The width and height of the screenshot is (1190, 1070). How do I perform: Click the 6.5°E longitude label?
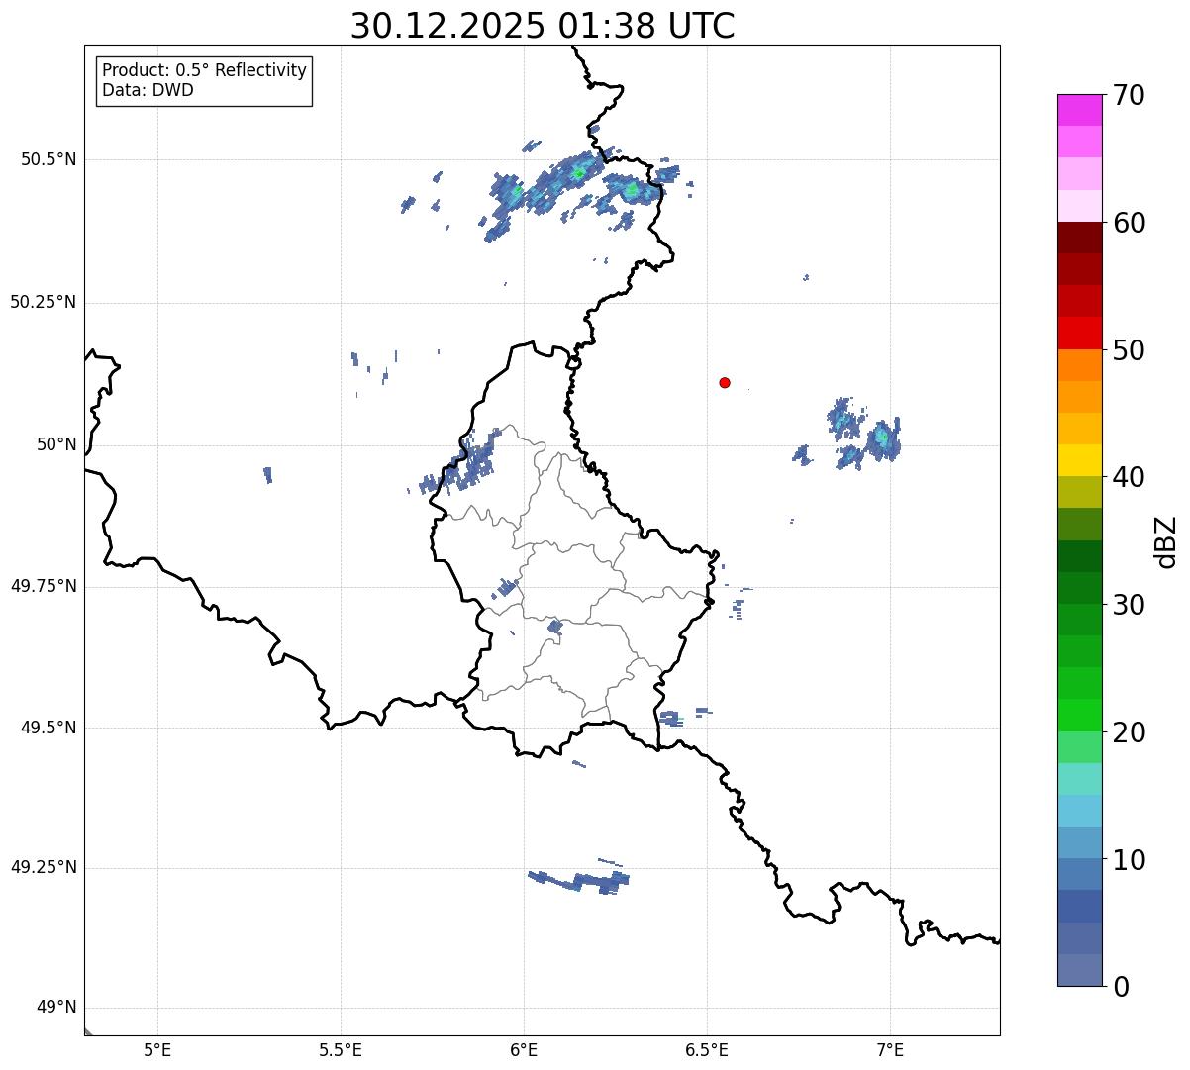707,1049
